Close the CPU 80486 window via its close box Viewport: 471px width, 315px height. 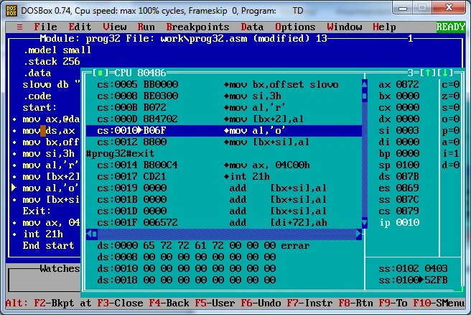click(100, 73)
